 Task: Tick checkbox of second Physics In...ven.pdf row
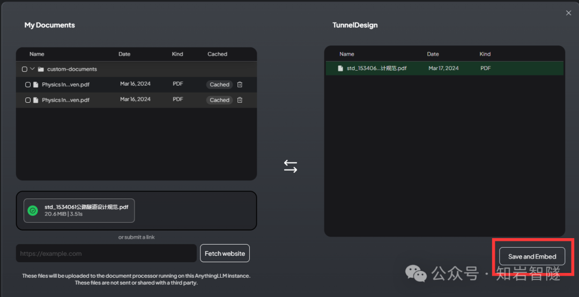pyautogui.click(x=28, y=100)
